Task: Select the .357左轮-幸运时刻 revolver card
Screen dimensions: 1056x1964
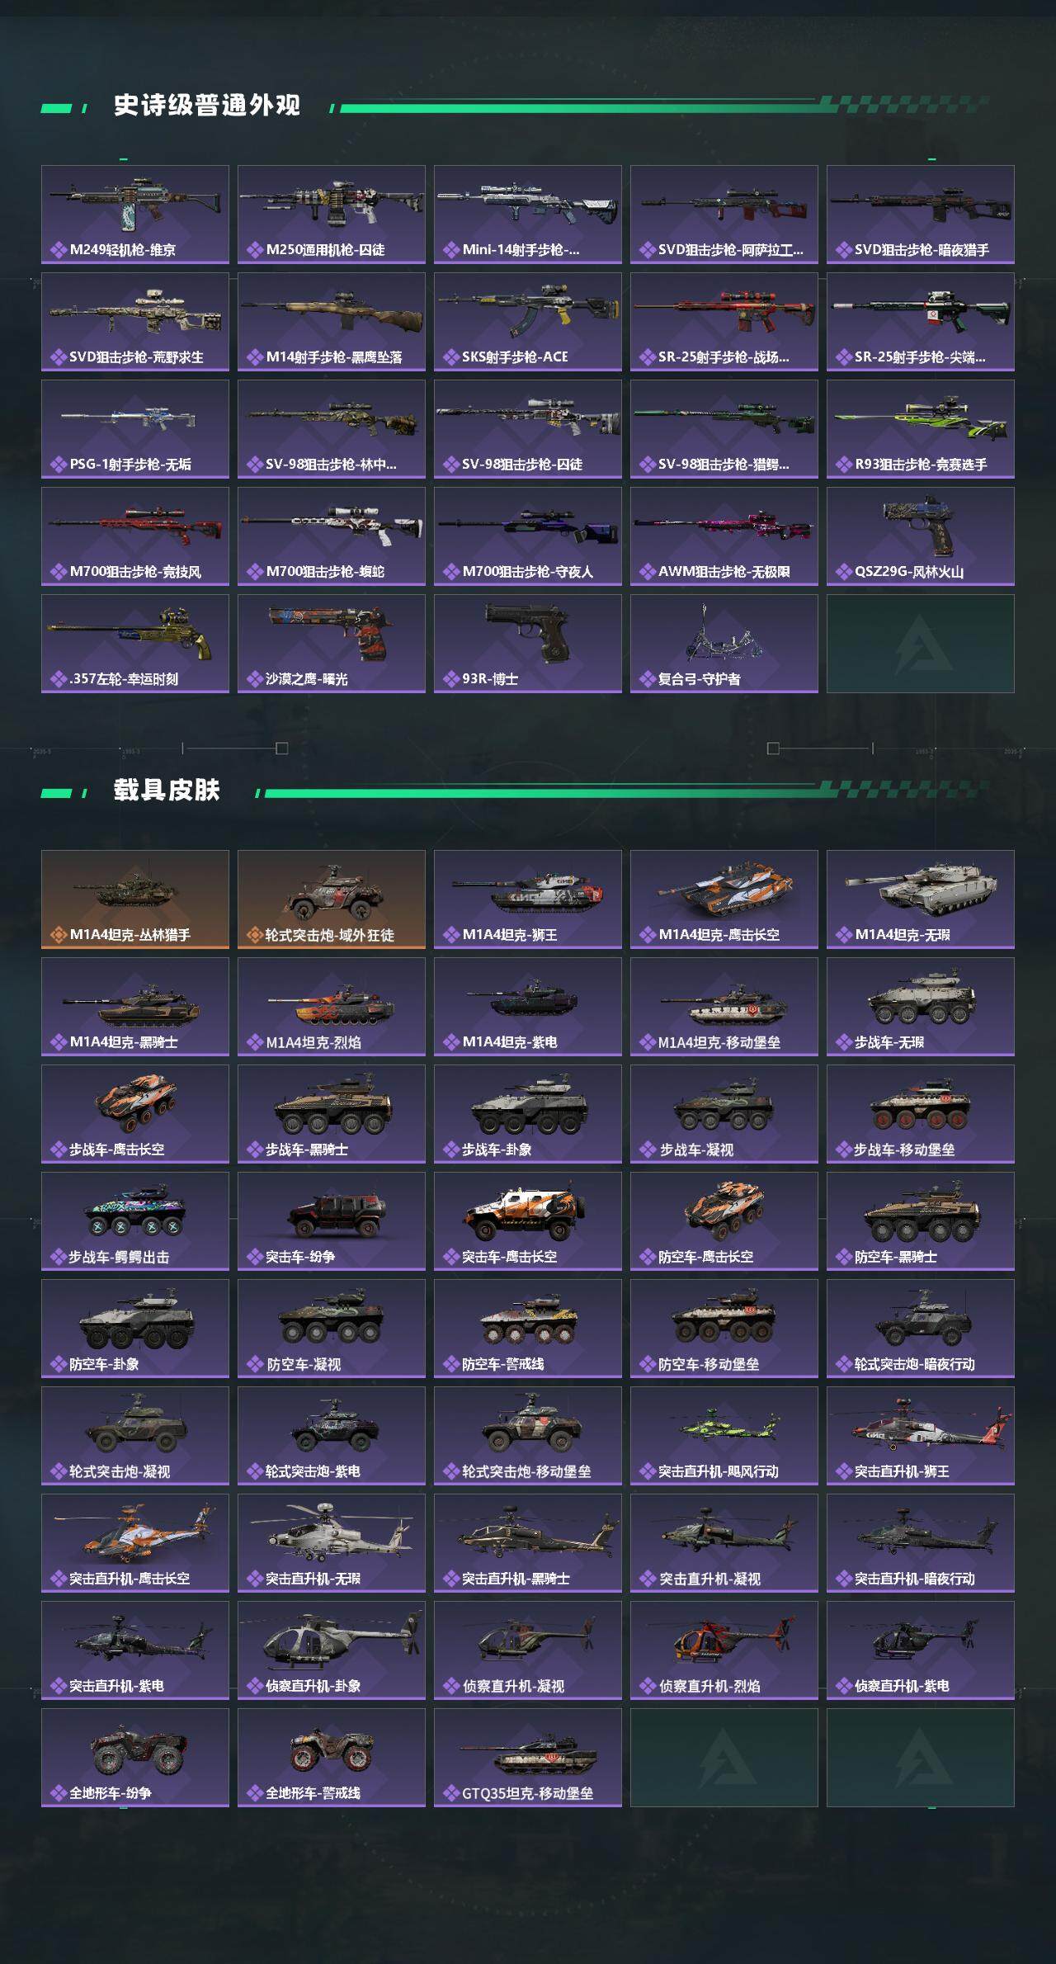Action: 135,644
